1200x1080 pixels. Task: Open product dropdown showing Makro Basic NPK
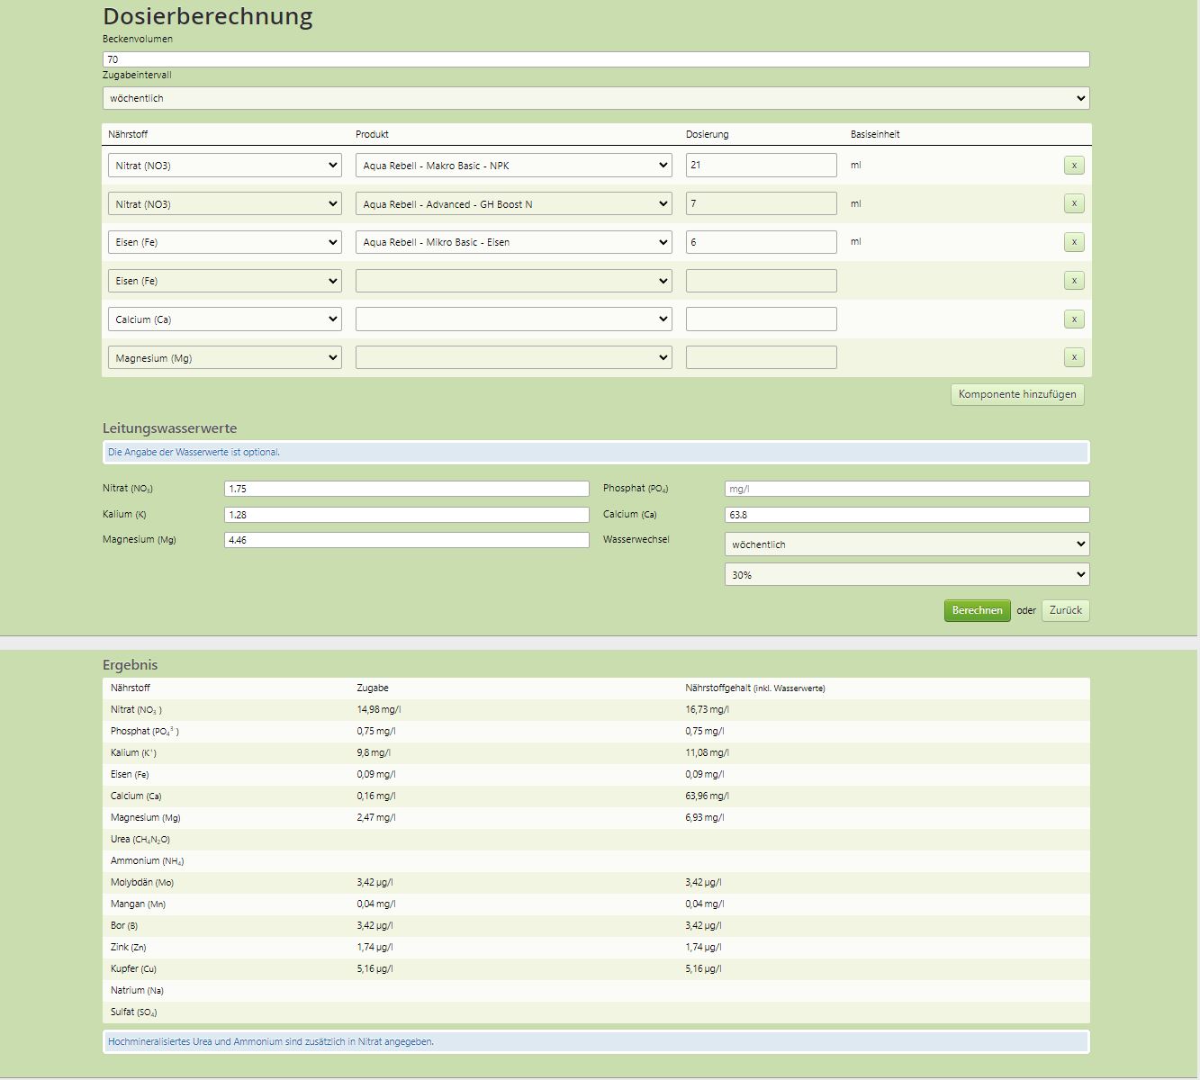click(513, 166)
